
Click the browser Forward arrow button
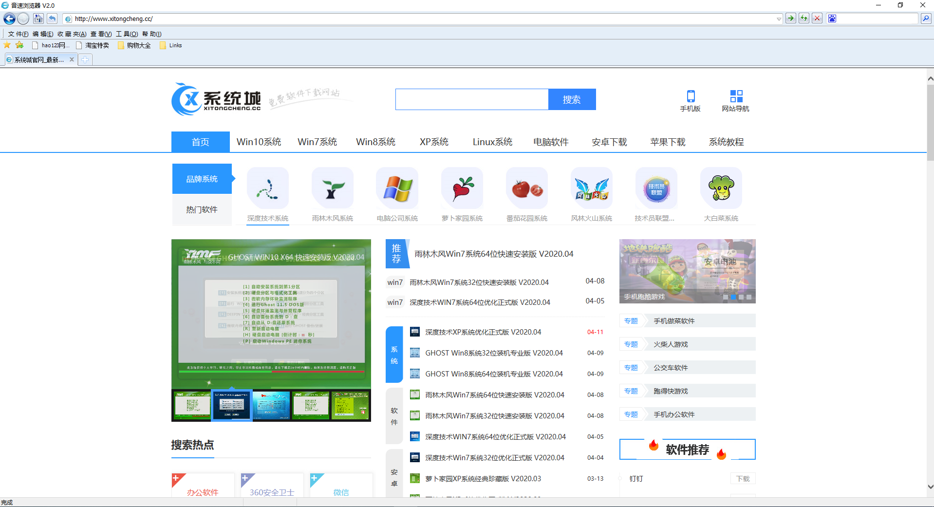[x=23, y=19]
